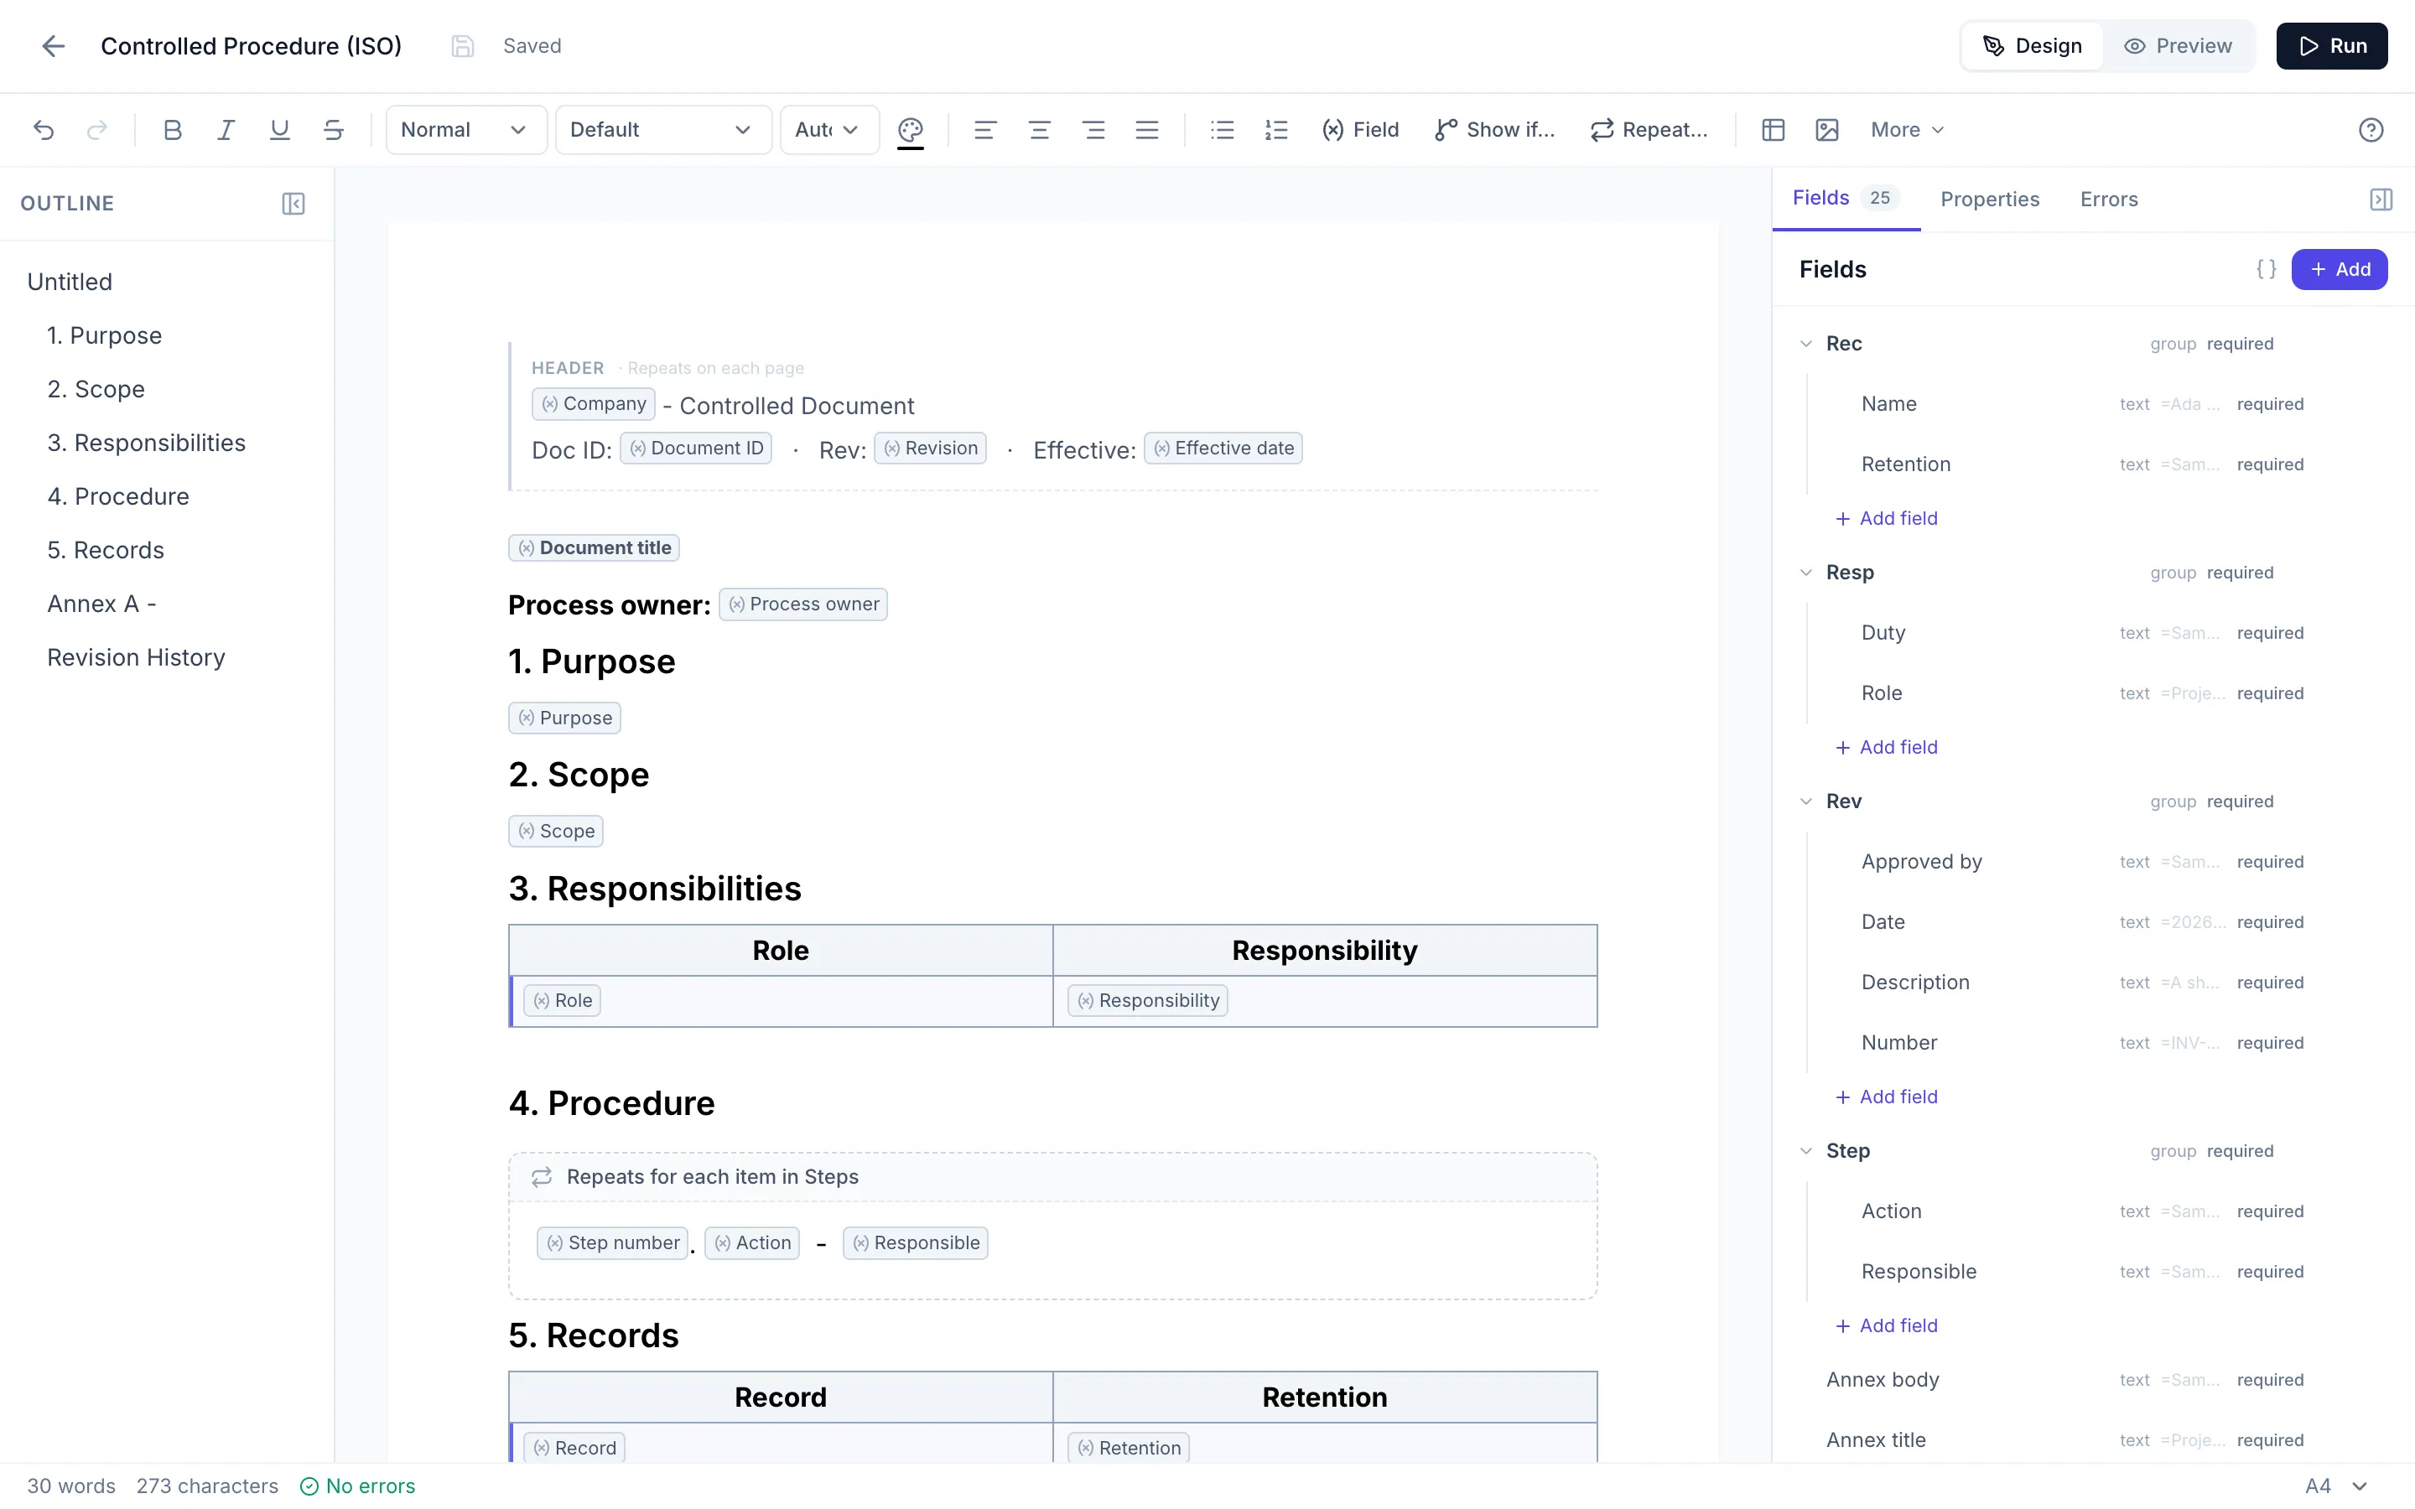Click the Responsibility table header cell
This screenshot has width=2415, height=1509.
(1324, 950)
